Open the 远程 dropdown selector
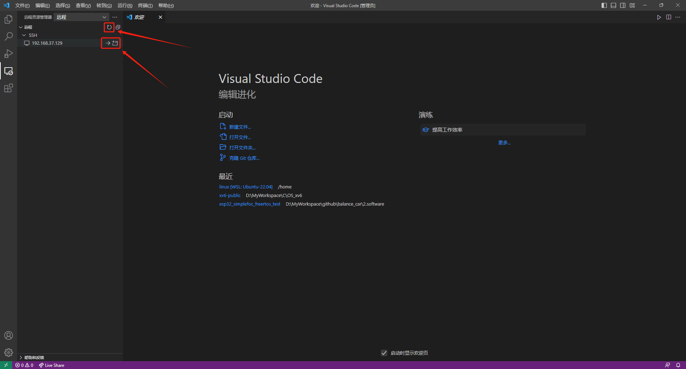This screenshot has height=369, width=686. [x=81, y=17]
